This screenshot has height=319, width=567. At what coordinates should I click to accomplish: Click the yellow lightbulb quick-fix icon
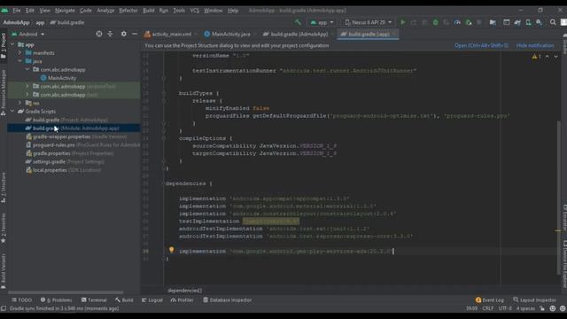(171, 250)
